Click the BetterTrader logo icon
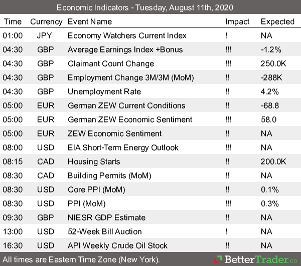This screenshot has height=266, width=301. 219,259
